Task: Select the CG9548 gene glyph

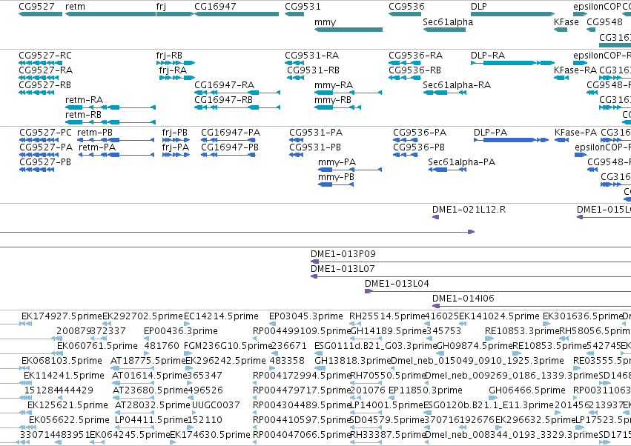Action: (591, 30)
